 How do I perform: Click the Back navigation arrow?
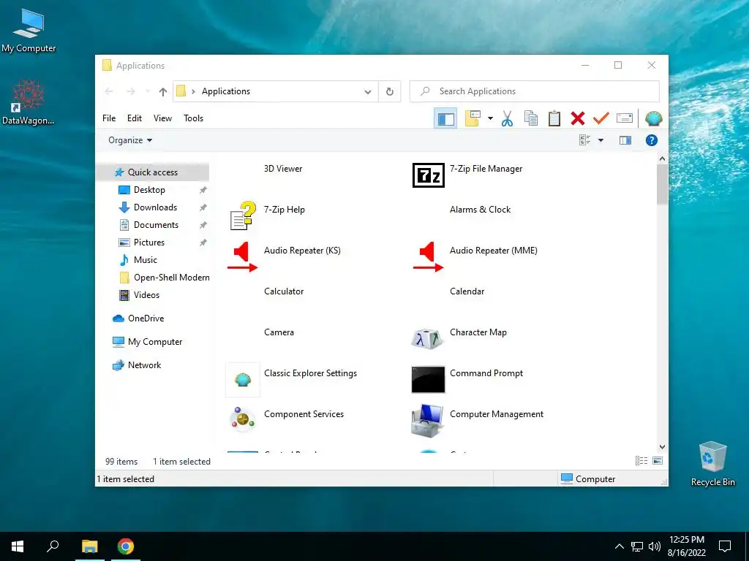[110, 91]
